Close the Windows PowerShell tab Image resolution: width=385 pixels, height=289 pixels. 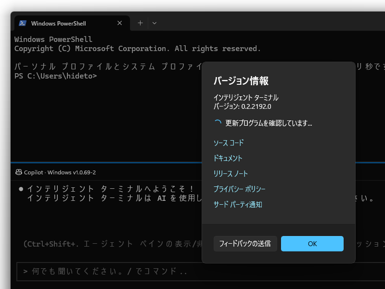[119, 23]
